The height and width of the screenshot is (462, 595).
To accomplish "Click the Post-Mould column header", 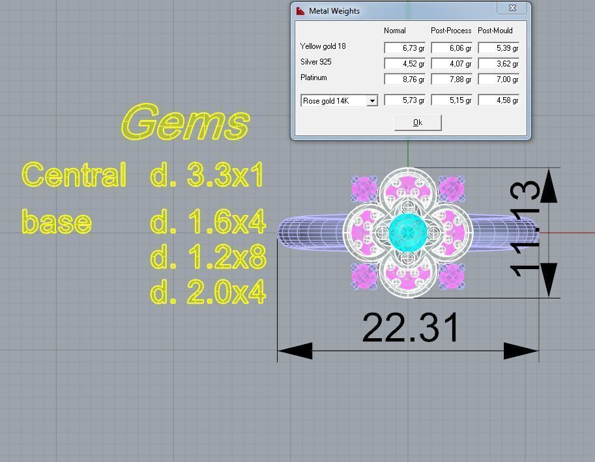I will click(495, 31).
